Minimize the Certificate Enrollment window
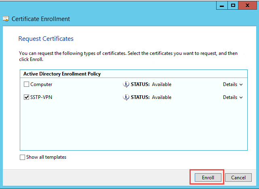 coord(222,5)
